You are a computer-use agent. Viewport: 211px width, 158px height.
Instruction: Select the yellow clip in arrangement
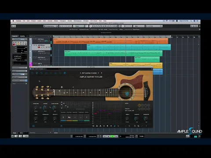pos(136,65)
